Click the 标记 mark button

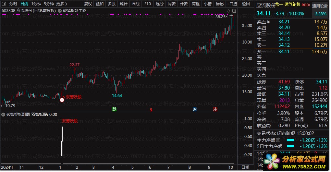tap(220, 4)
